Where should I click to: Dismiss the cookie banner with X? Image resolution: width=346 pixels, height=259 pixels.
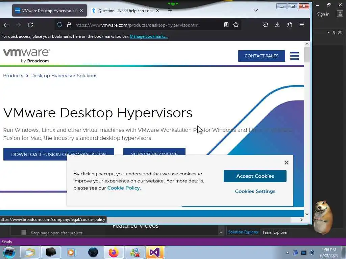coord(287,163)
